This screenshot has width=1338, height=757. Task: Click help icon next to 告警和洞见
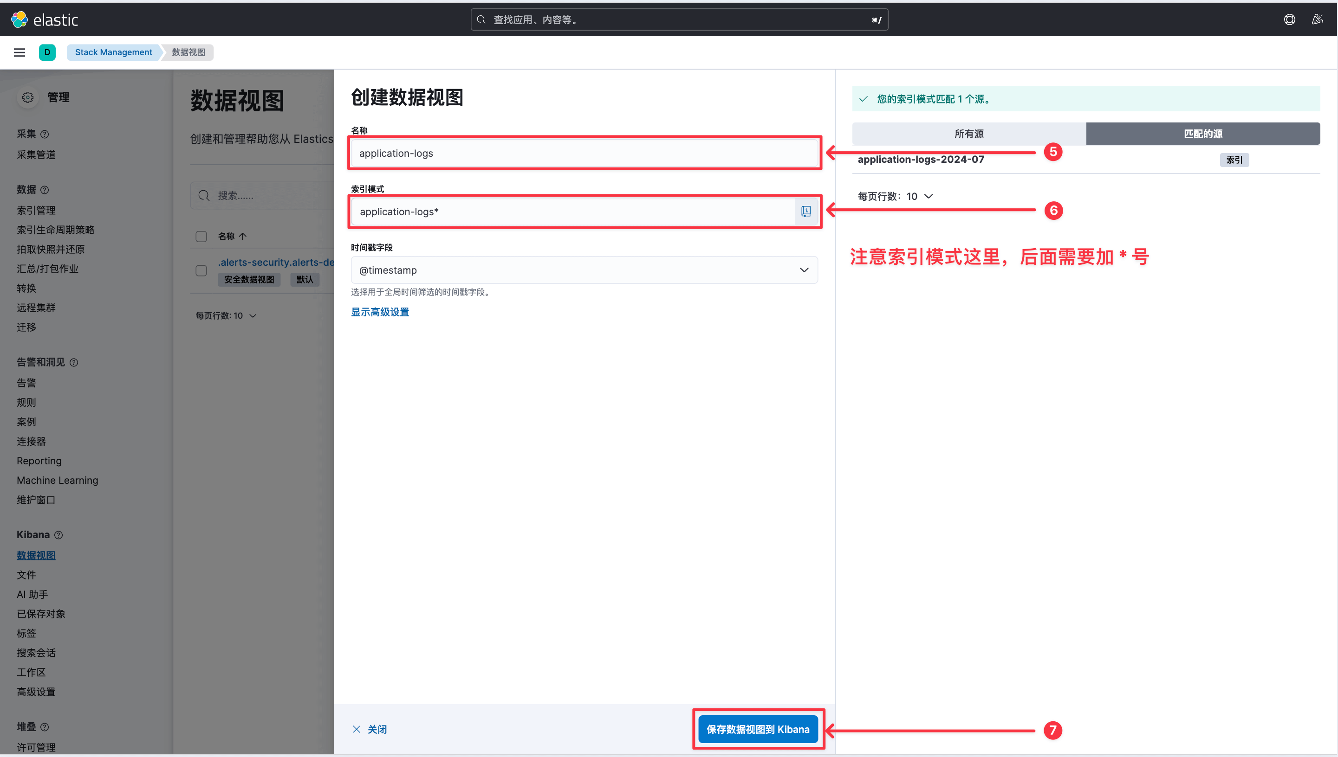point(74,362)
